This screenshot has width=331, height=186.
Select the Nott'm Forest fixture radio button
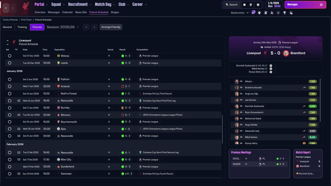[x=10, y=94]
